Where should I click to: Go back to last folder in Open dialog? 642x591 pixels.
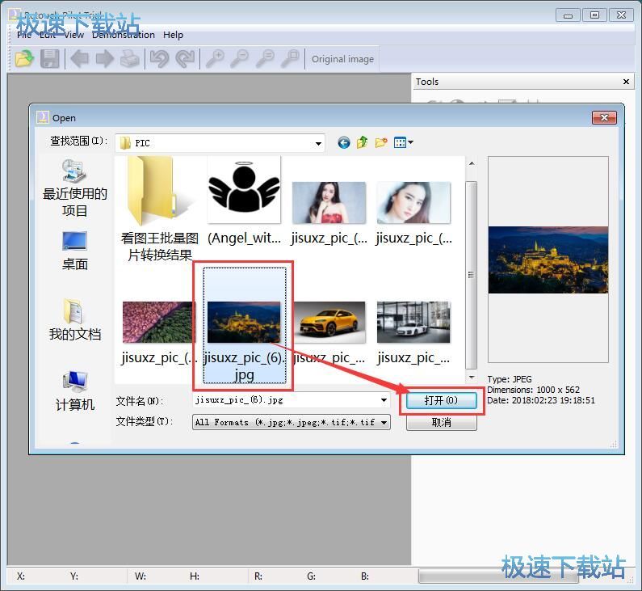(x=343, y=142)
